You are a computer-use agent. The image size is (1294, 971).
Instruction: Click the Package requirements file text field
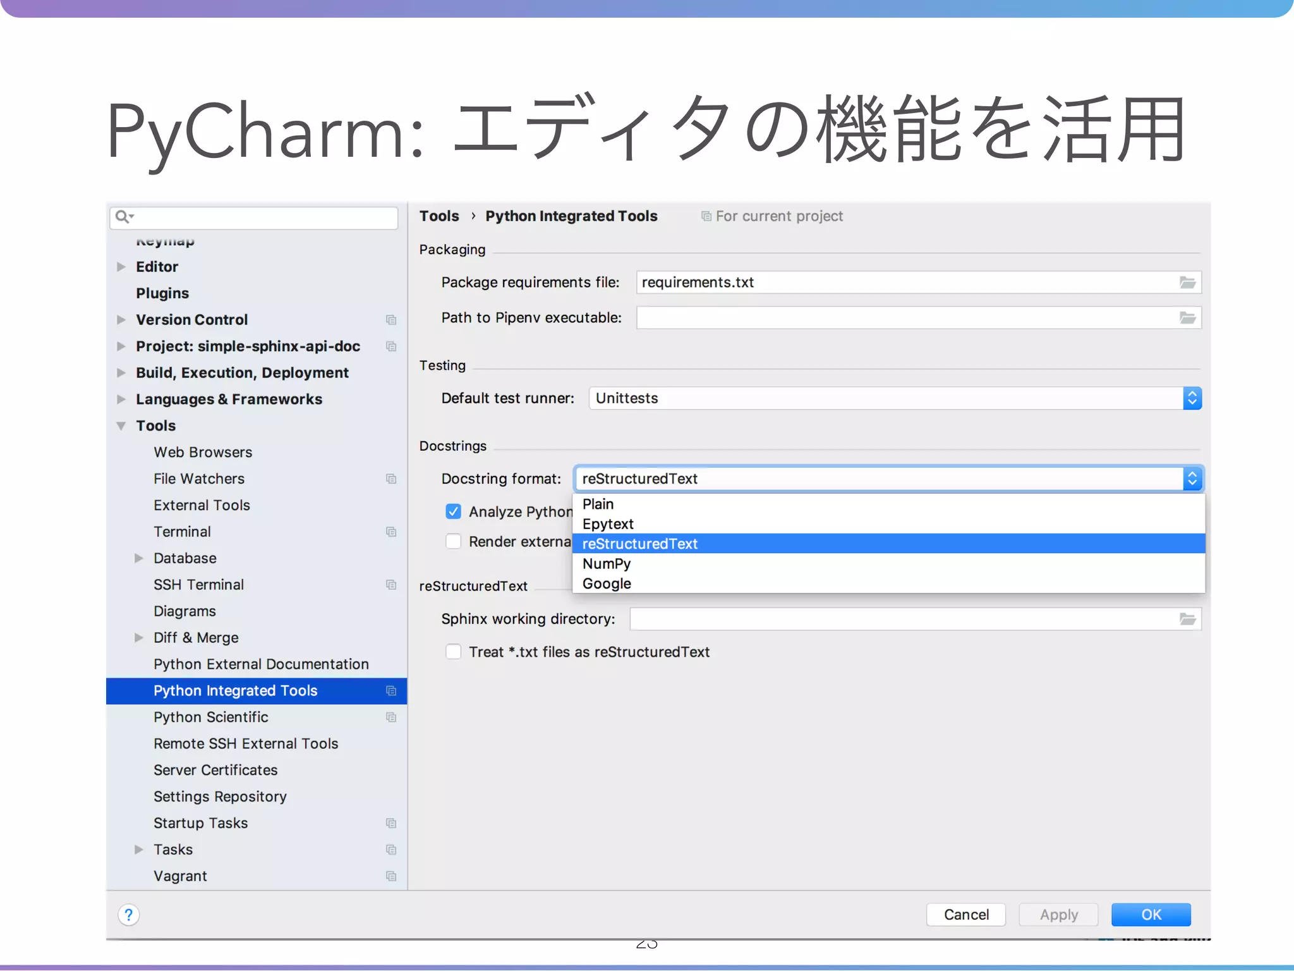click(x=919, y=283)
